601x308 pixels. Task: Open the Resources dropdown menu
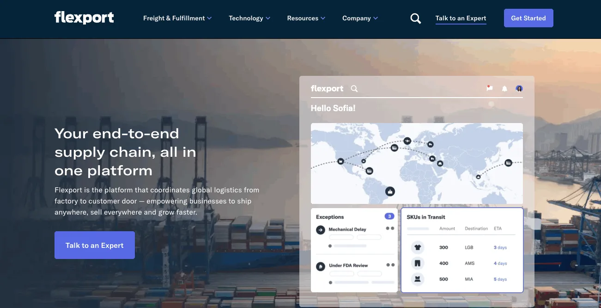tap(306, 18)
